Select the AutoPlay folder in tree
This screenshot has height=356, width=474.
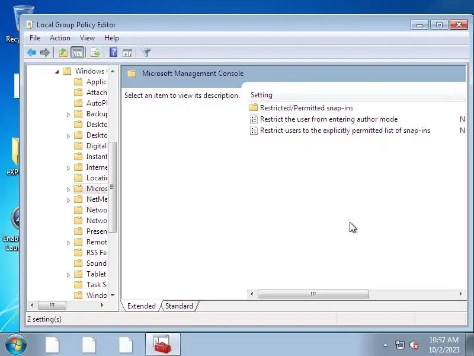(x=91, y=103)
